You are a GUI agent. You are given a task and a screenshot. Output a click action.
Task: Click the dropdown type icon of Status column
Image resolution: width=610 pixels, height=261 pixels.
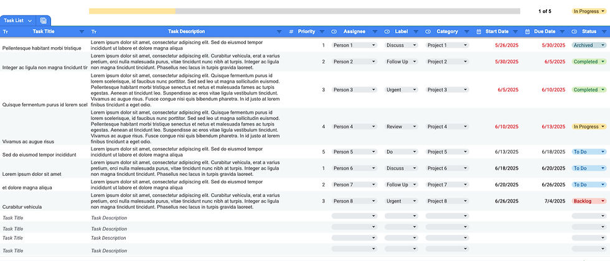click(575, 32)
